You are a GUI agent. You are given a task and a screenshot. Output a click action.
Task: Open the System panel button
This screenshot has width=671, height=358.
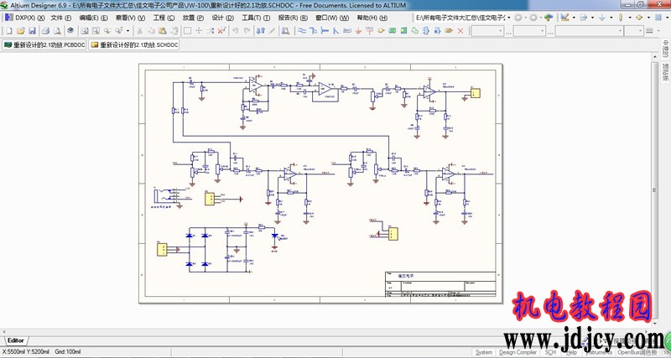coord(484,352)
